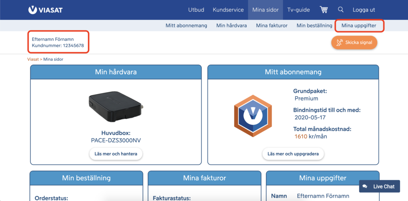Click the Huvudbox: label
The width and height of the screenshot is (408, 201).
(116, 133)
